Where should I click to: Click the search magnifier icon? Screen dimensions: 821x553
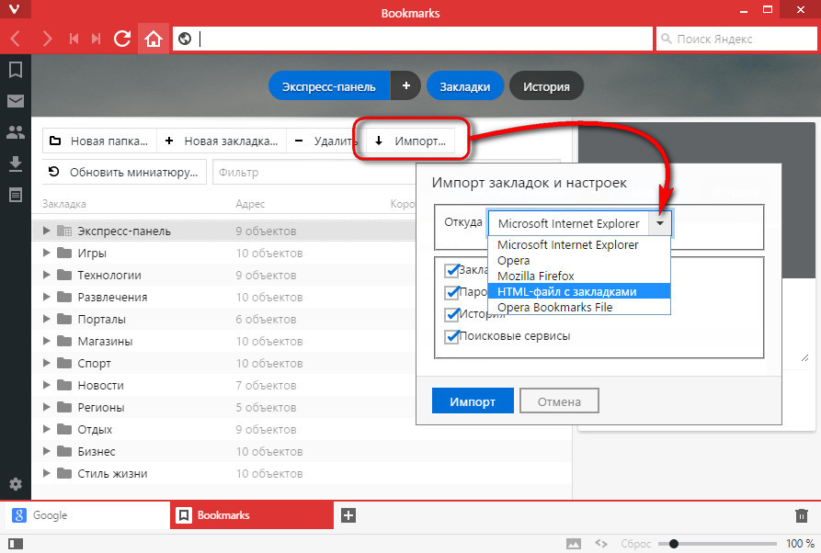[x=667, y=39]
